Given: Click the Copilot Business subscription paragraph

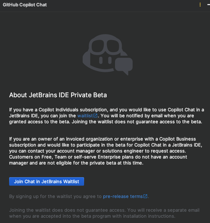Looking at the screenshot, I should click(106, 151).
